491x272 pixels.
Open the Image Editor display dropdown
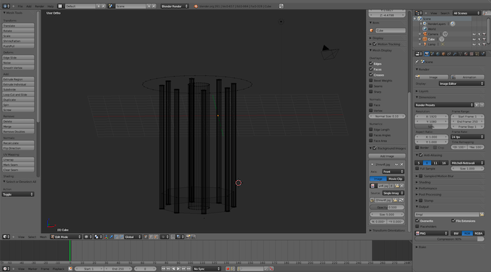pyautogui.click(x=462, y=83)
